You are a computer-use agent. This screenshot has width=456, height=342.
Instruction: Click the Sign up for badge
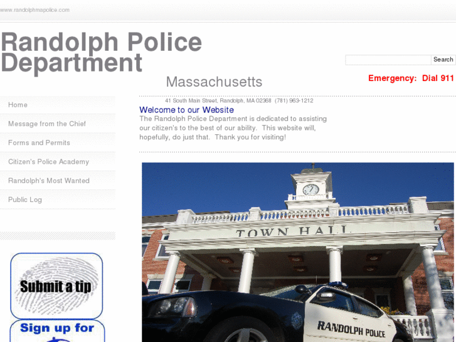[57, 331]
